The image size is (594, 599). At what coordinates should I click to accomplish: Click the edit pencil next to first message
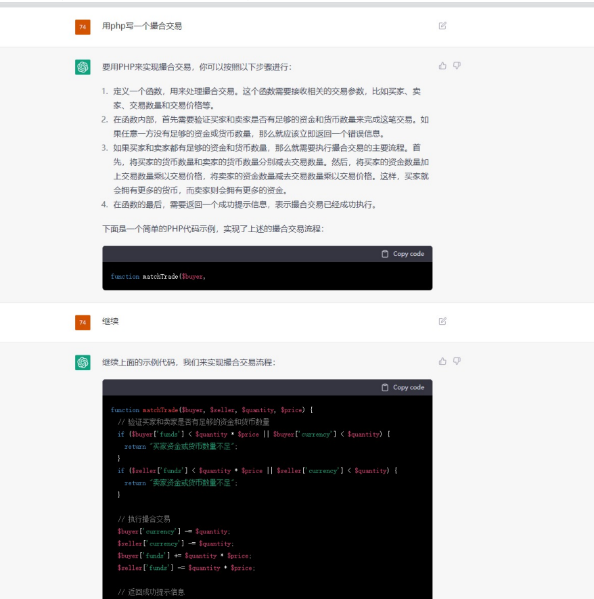tap(443, 25)
